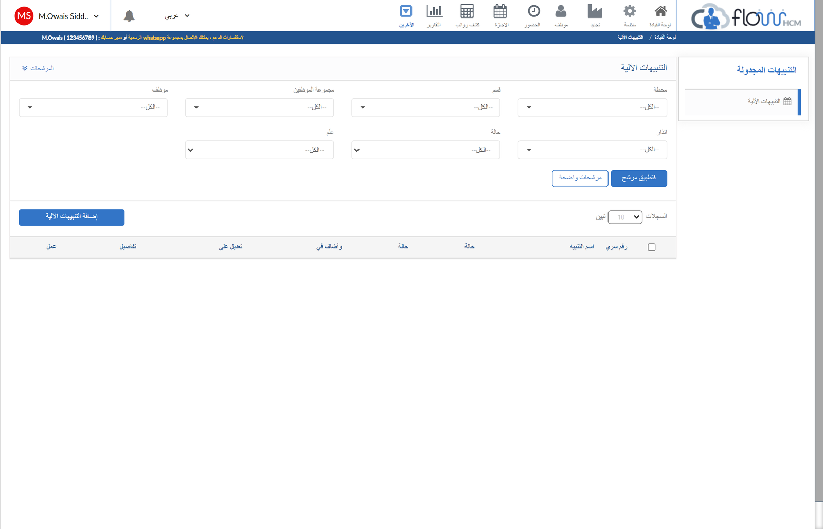Screen dimensions: 823x529
Task: Change the records-per-page dropdown showing 10
Action: 625,217
